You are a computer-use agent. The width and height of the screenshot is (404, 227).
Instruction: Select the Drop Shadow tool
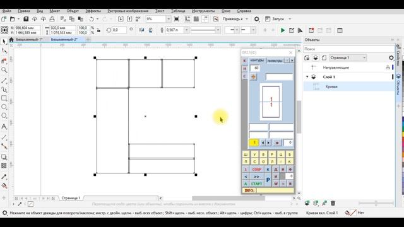(4, 157)
